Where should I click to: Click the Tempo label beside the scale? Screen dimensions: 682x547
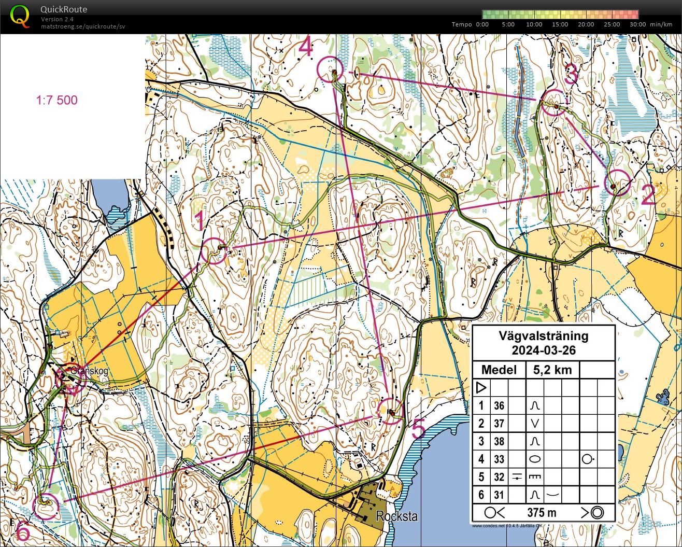pyautogui.click(x=462, y=24)
